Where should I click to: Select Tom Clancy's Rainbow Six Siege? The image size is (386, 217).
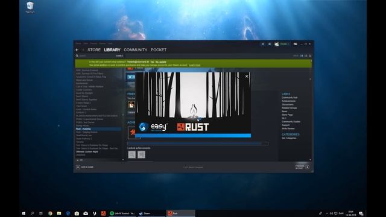point(92,145)
